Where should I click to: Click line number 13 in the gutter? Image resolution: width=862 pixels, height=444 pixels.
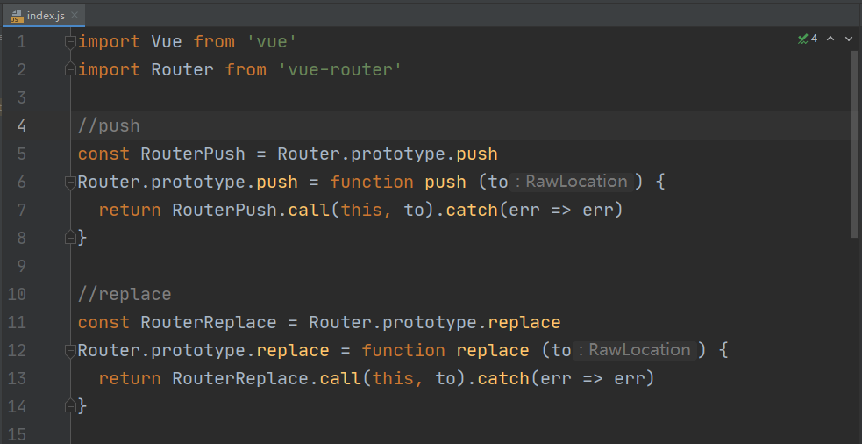click(x=17, y=378)
